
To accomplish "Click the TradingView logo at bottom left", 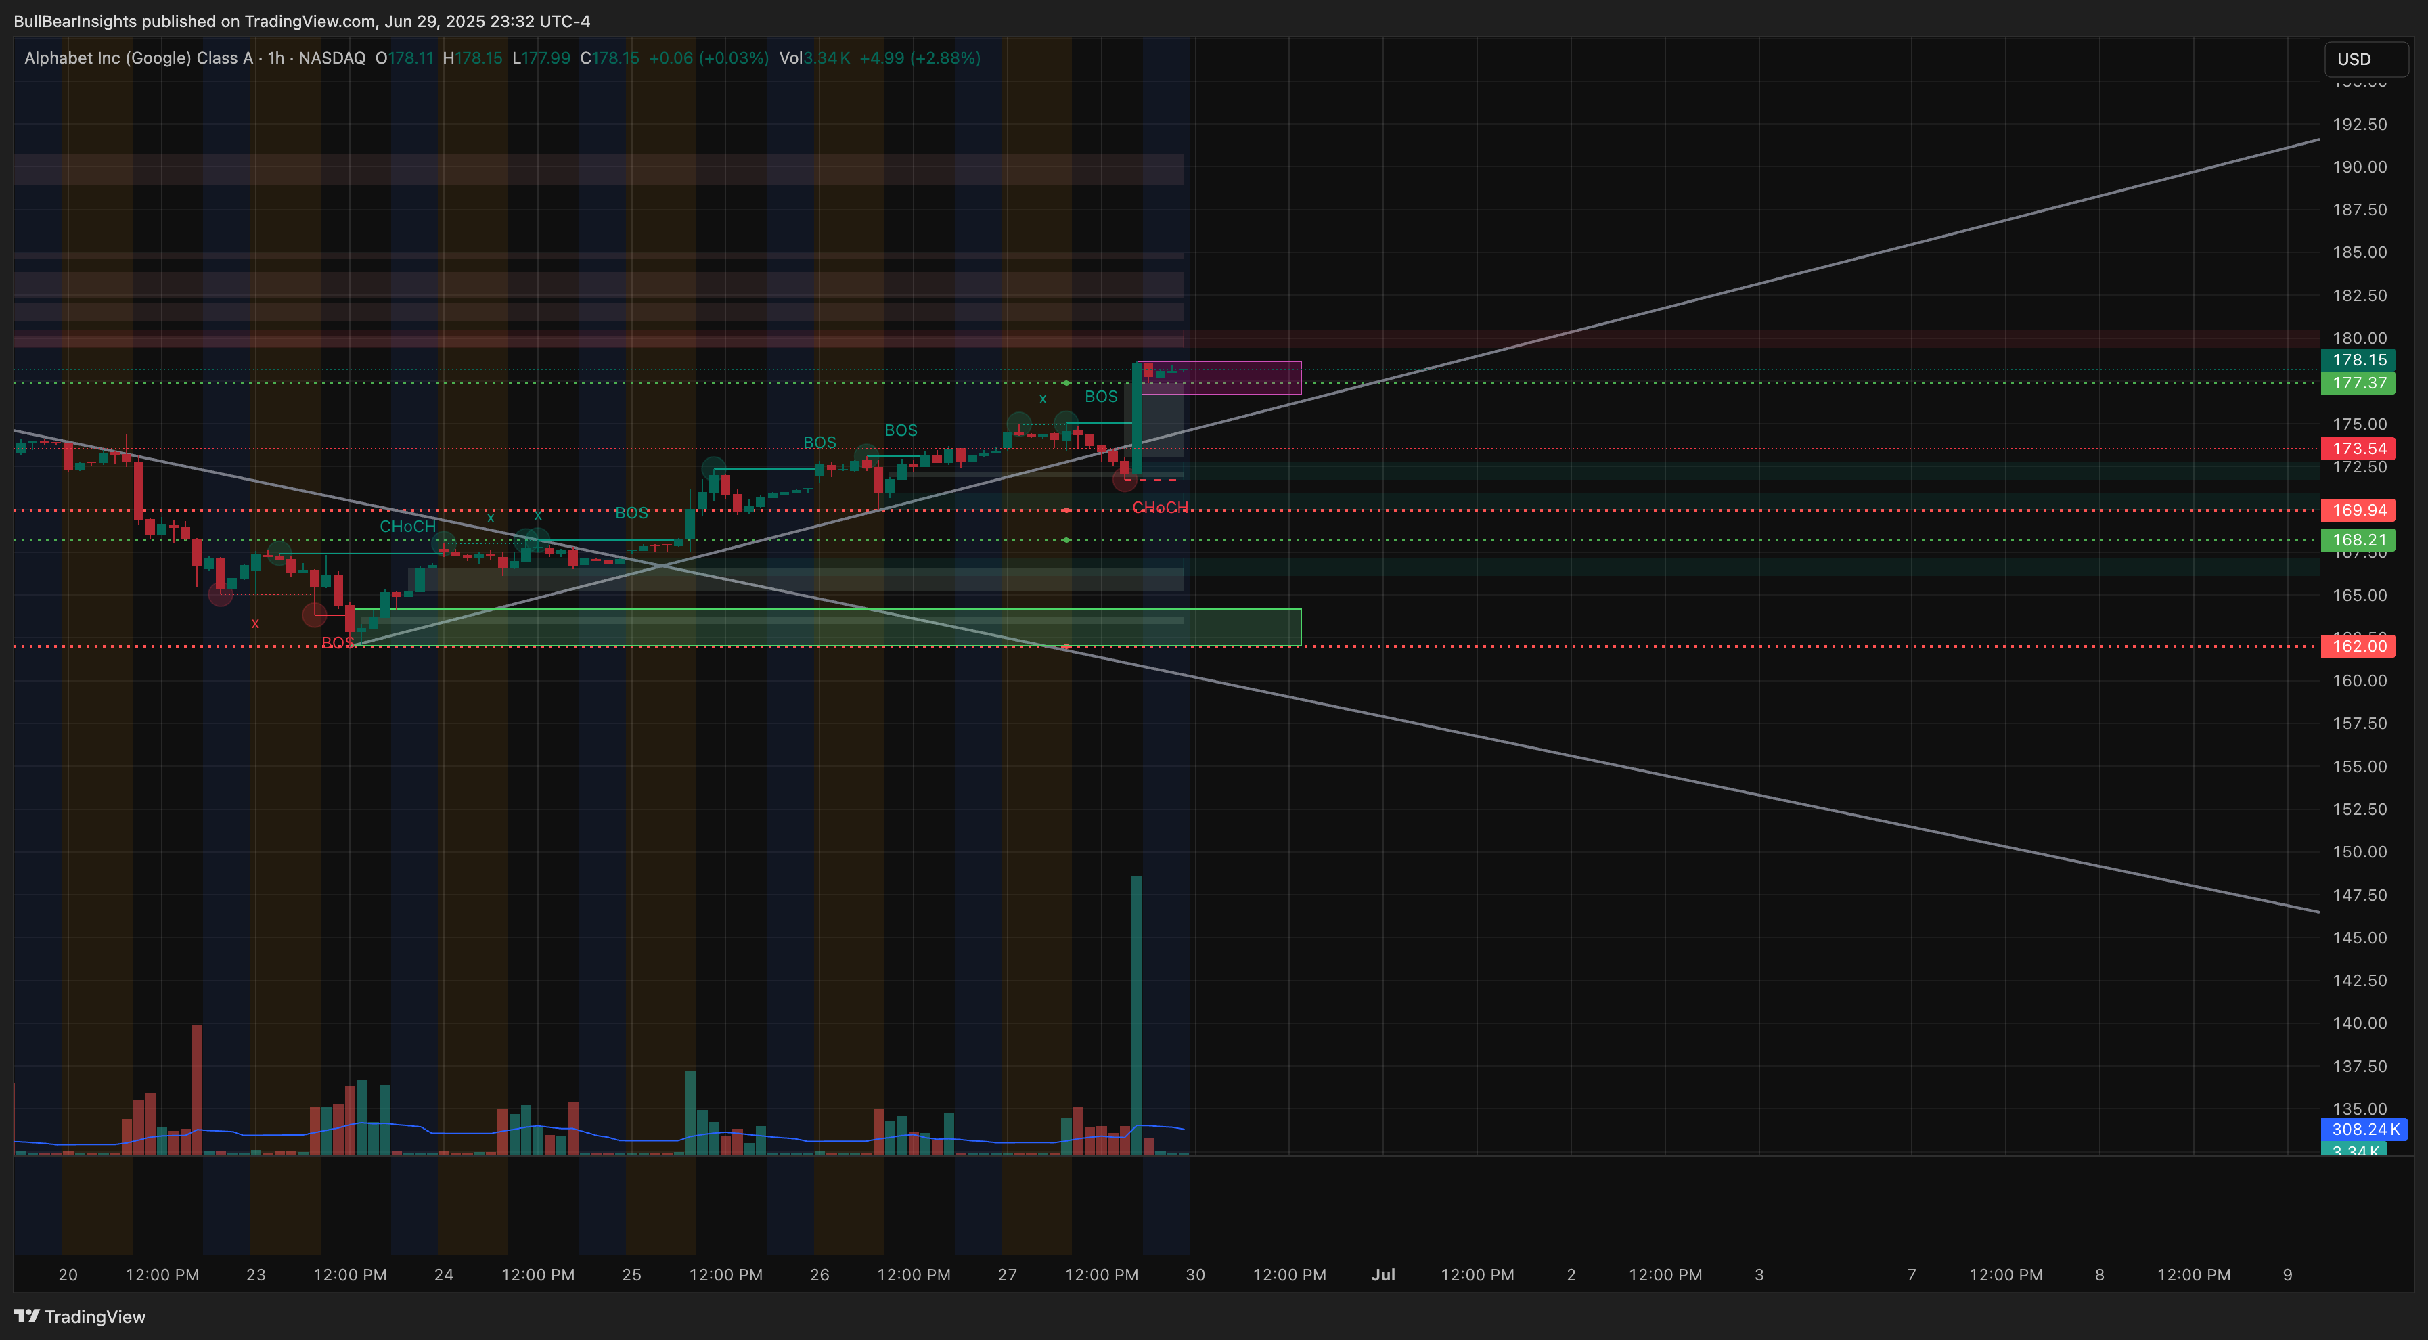I will tap(79, 1316).
